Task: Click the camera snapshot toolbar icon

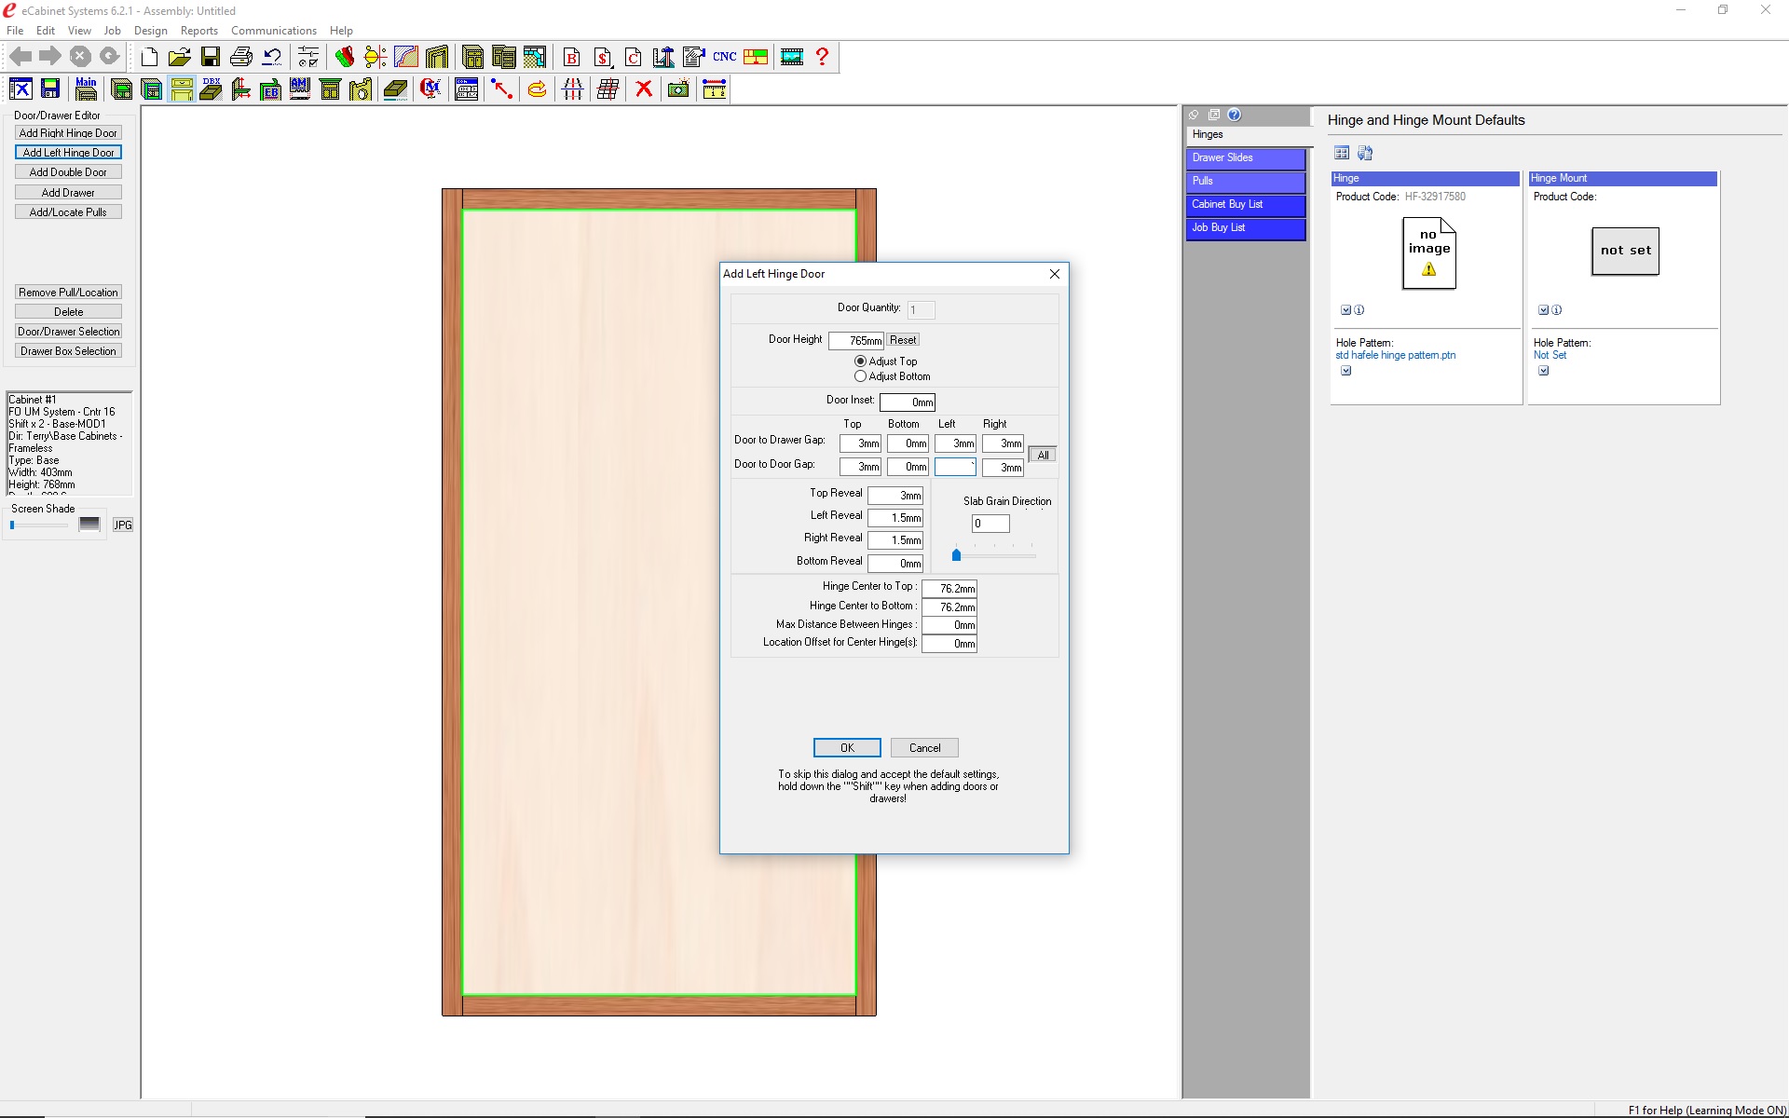Action: (x=678, y=89)
